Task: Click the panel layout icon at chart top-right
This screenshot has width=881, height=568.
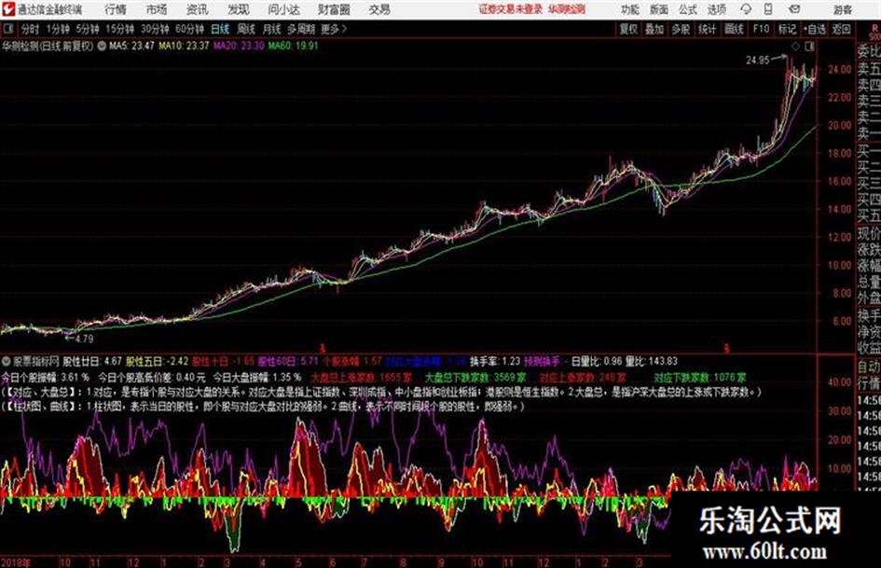Action: [x=809, y=47]
